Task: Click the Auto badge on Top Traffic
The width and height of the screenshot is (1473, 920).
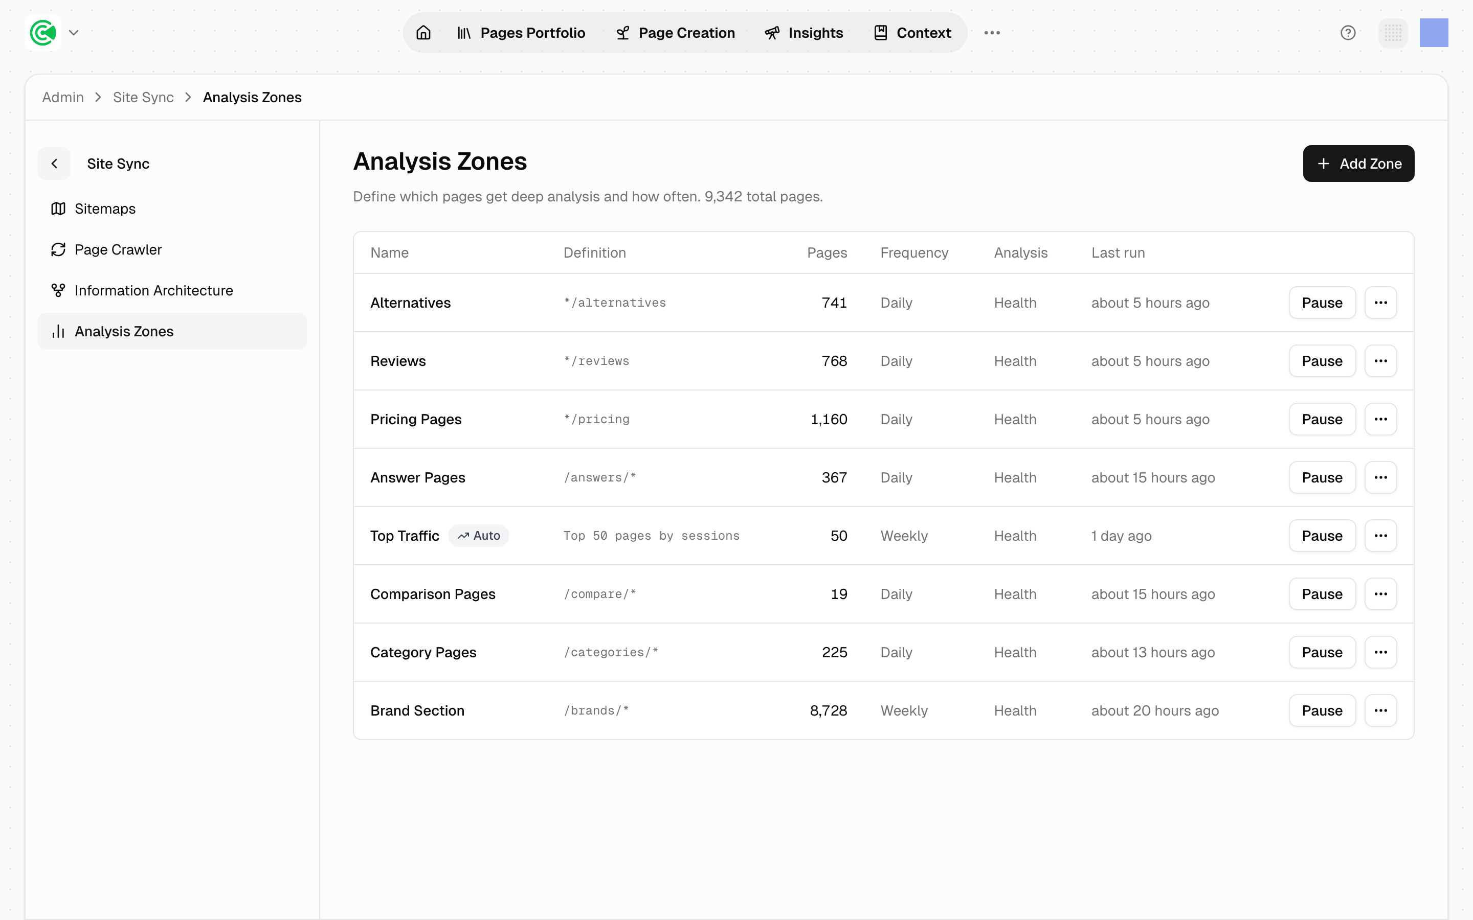Action: [x=478, y=536]
